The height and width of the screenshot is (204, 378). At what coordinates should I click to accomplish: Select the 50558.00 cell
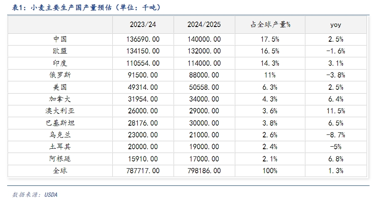(x=204, y=87)
